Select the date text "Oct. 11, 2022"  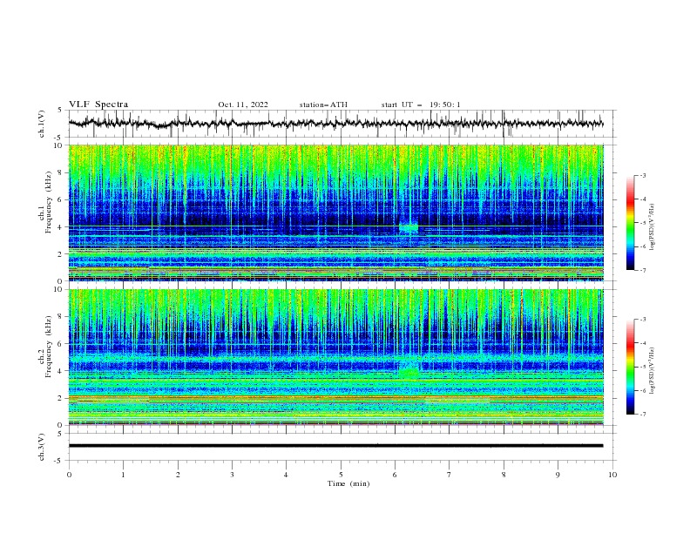coord(243,105)
